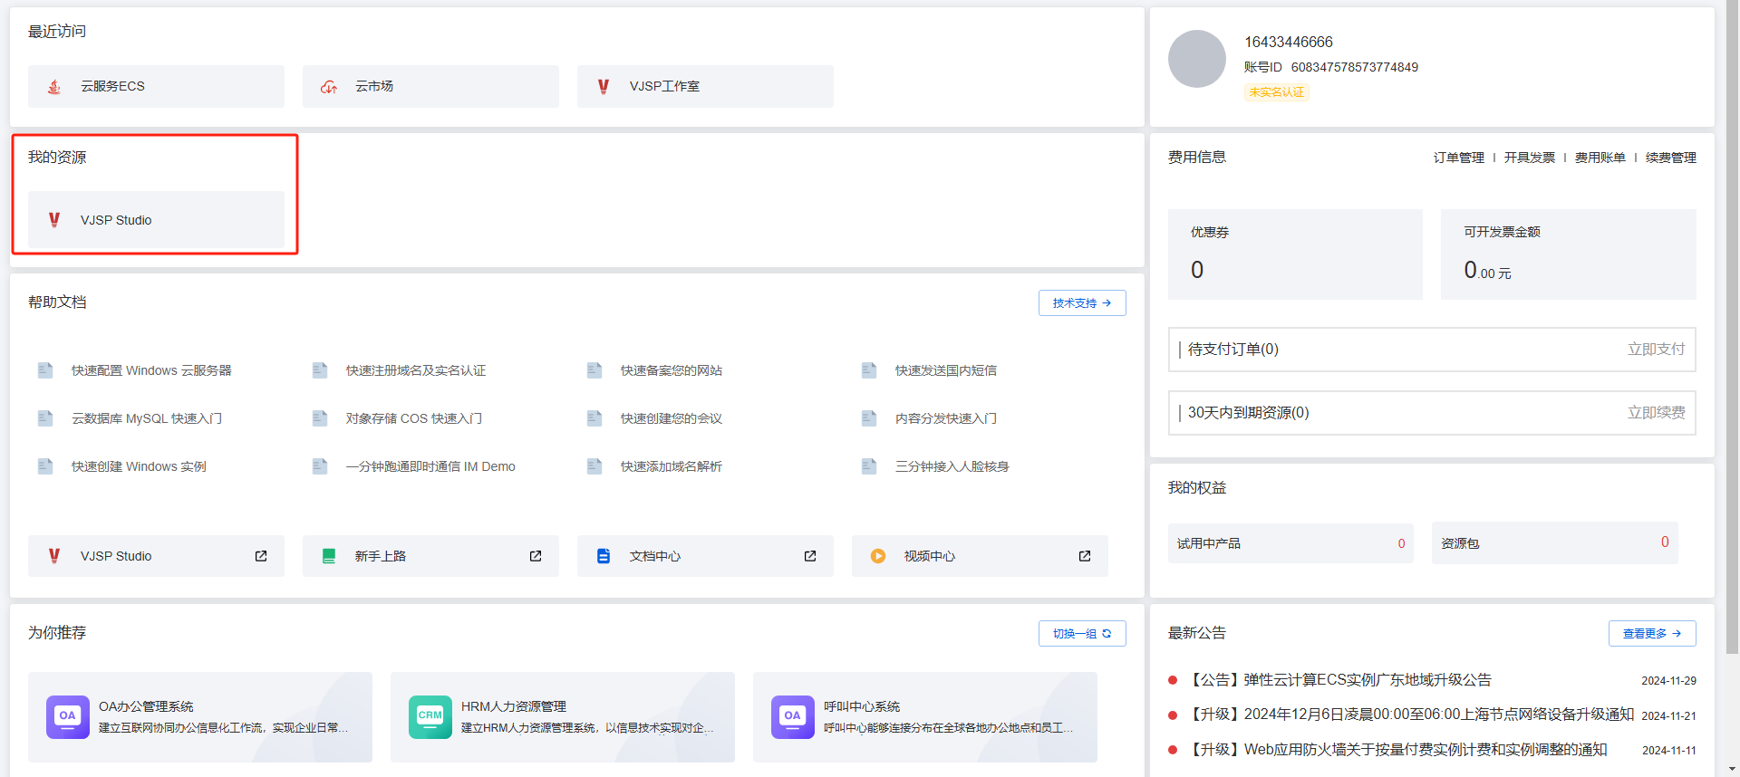Click purple OA icon of OA办公管理系统
The width and height of the screenshot is (1740, 777).
pyautogui.click(x=68, y=717)
